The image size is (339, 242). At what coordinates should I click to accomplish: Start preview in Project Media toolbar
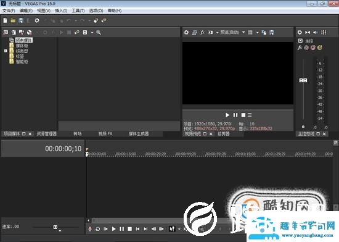62,33
